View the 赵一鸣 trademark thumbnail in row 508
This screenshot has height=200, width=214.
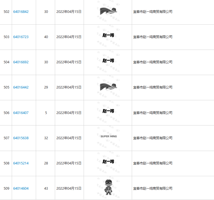click(108, 162)
